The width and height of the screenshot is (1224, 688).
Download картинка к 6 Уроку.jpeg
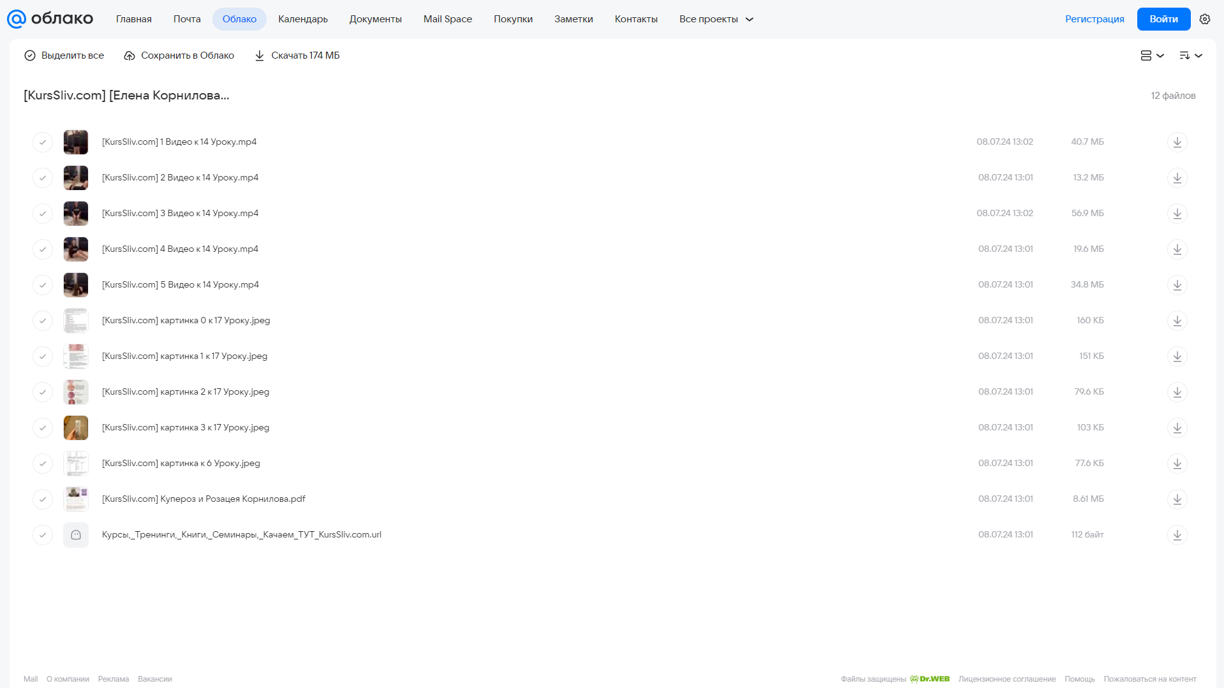1177,464
